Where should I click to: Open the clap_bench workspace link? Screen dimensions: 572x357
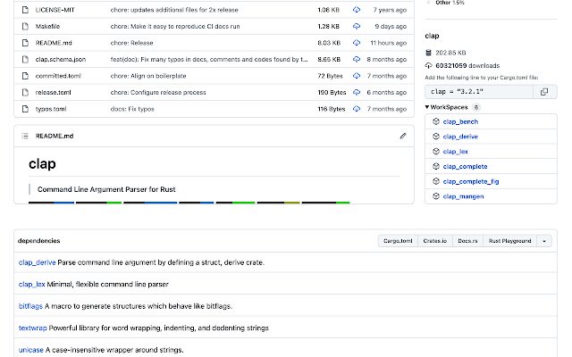[x=460, y=121]
